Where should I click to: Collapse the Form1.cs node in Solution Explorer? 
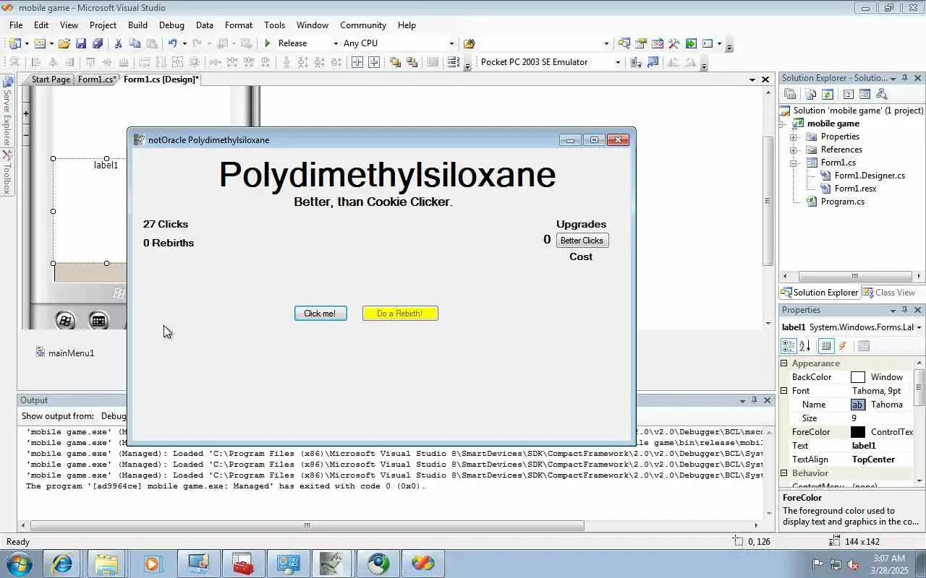click(794, 163)
